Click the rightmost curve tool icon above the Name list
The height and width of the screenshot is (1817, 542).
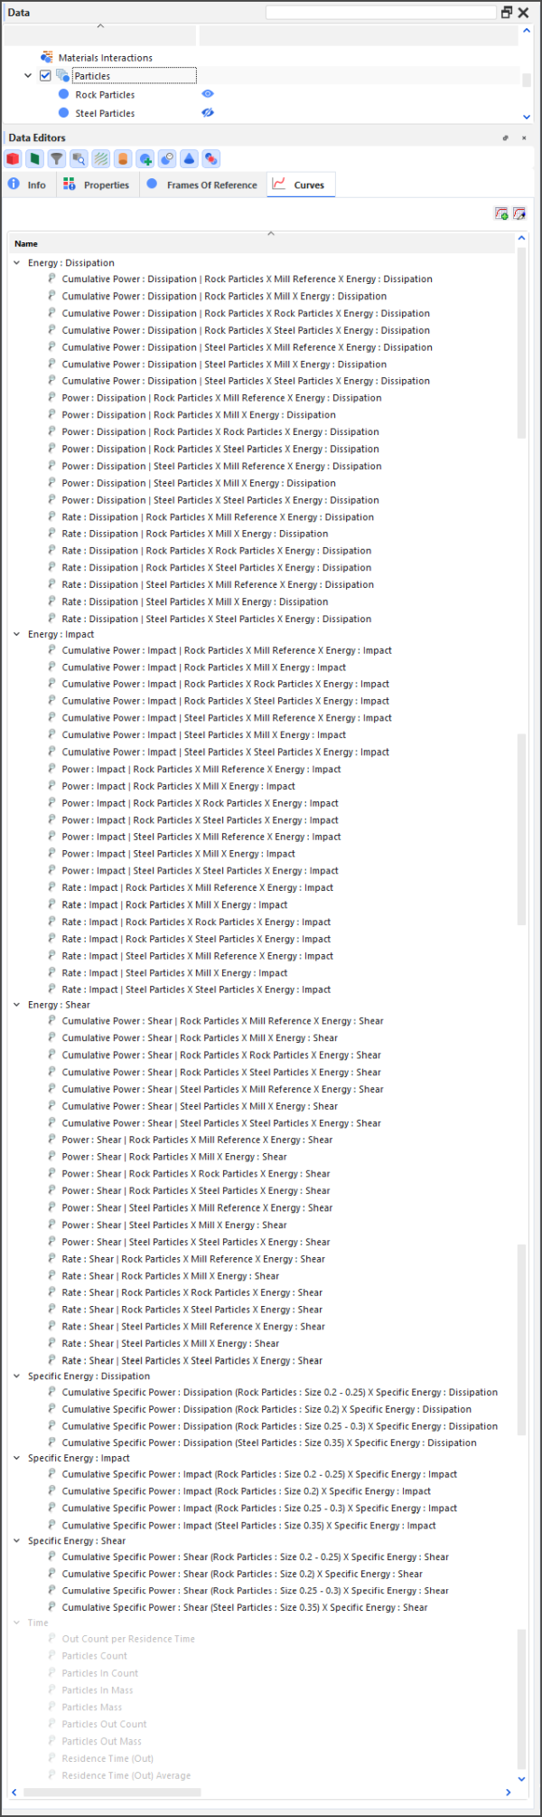pos(519,214)
